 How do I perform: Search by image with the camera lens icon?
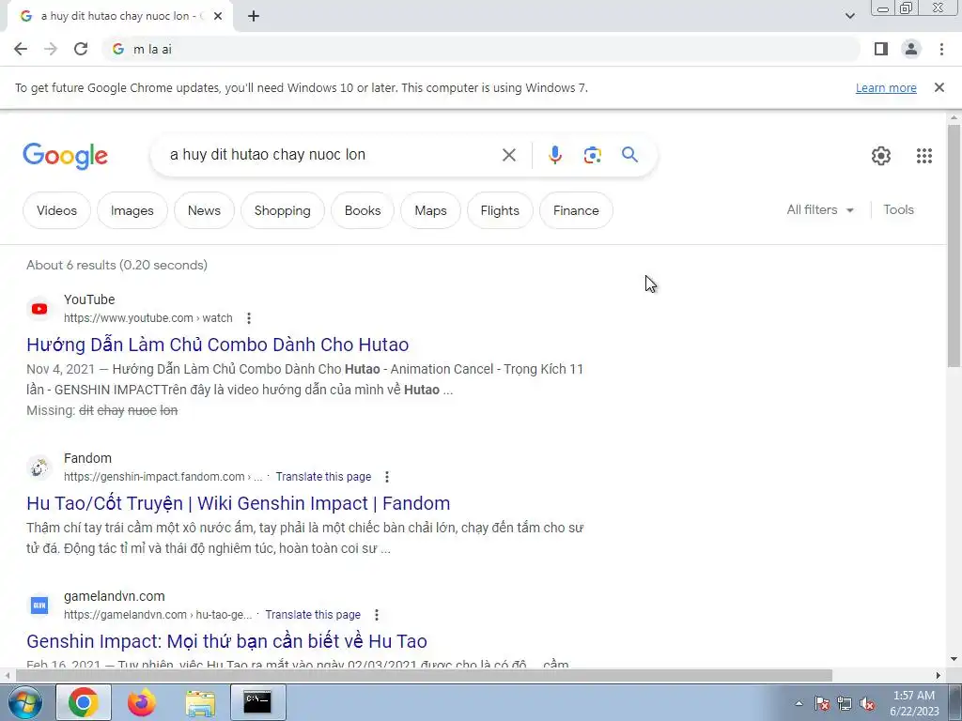tap(592, 155)
